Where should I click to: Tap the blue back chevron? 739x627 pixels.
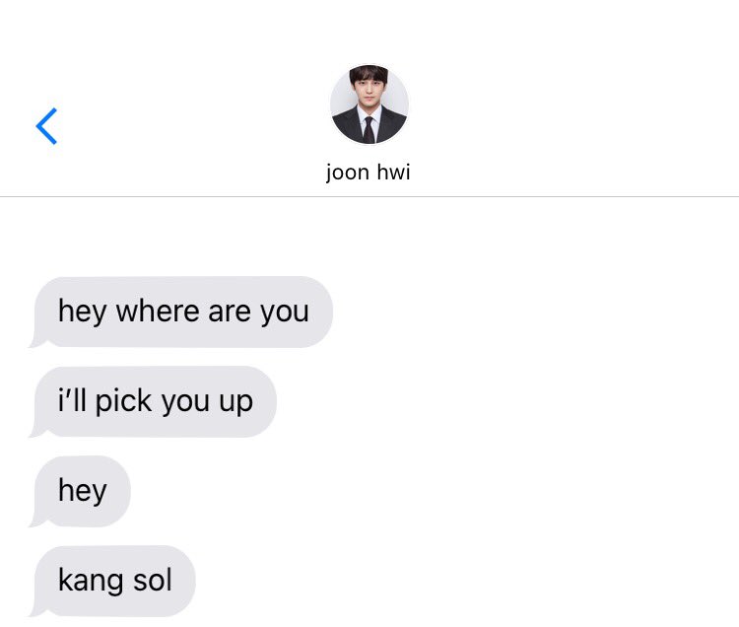[46, 126]
